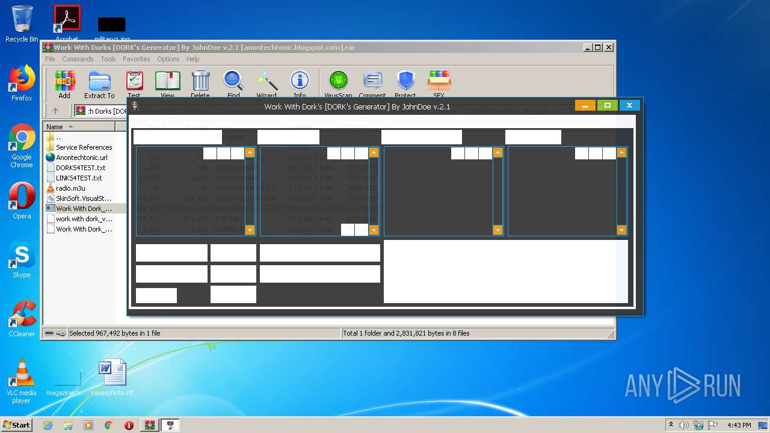Go up one folder level in WinRAR
The height and width of the screenshot is (433, 770).
click(55, 111)
